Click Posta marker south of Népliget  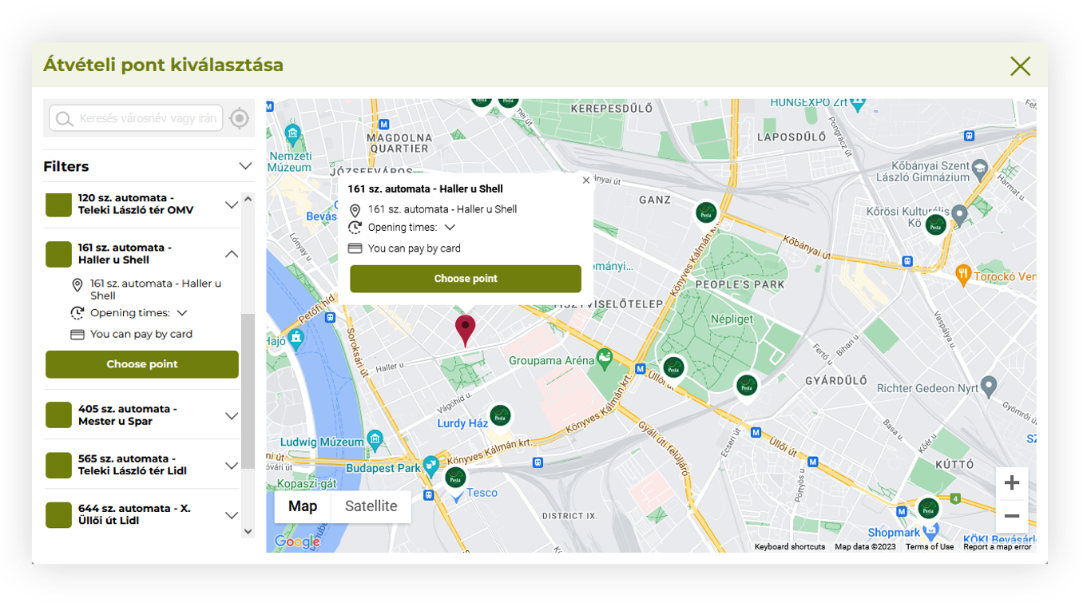point(746,386)
